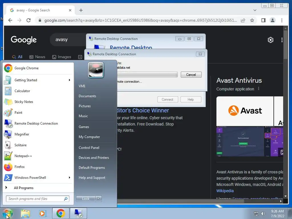Open Devices and Printers
The width and height of the screenshot is (292, 219).
(94, 158)
